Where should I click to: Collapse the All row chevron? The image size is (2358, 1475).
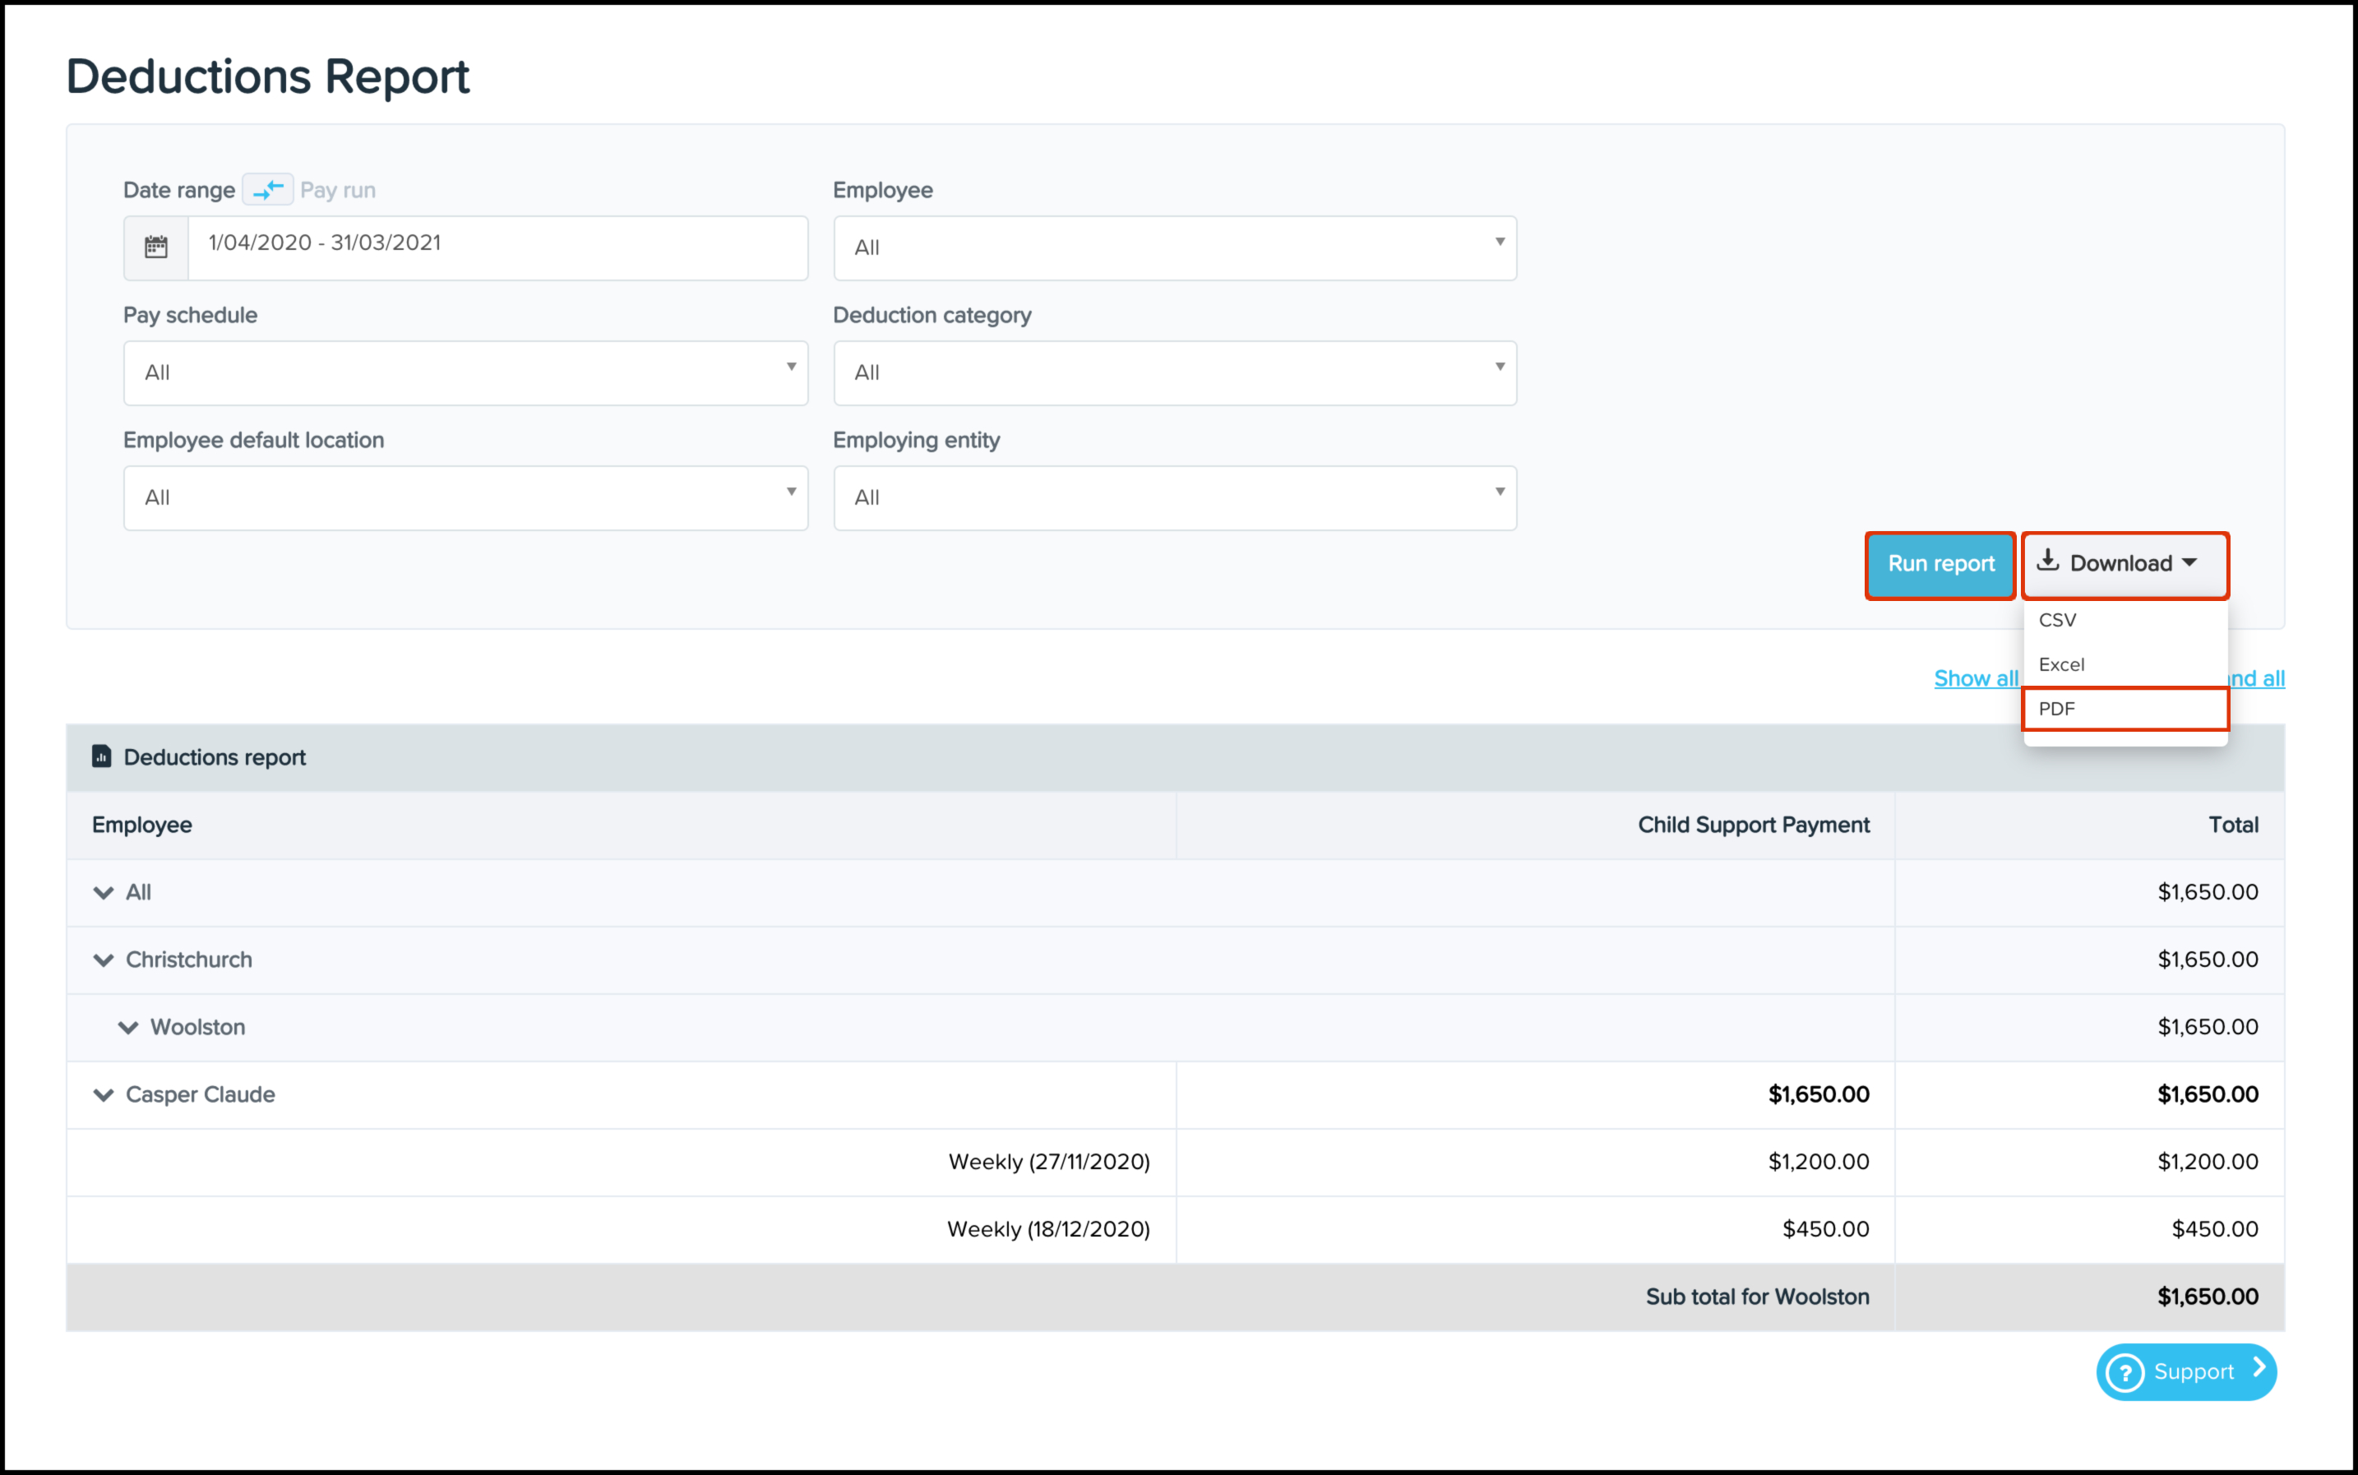point(104,893)
